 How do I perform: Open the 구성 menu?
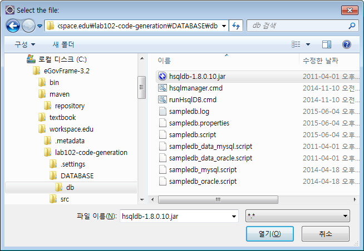(24, 44)
